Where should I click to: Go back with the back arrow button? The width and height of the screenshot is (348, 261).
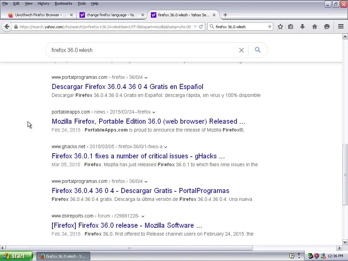(7, 27)
